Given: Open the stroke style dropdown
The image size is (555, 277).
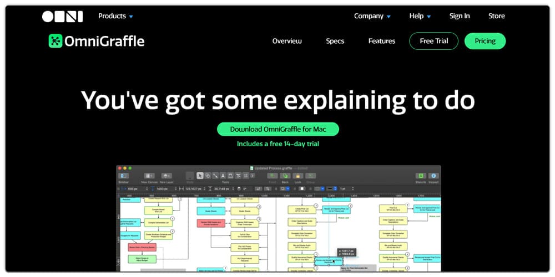Looking at the screenshot, I should [332, 189].
